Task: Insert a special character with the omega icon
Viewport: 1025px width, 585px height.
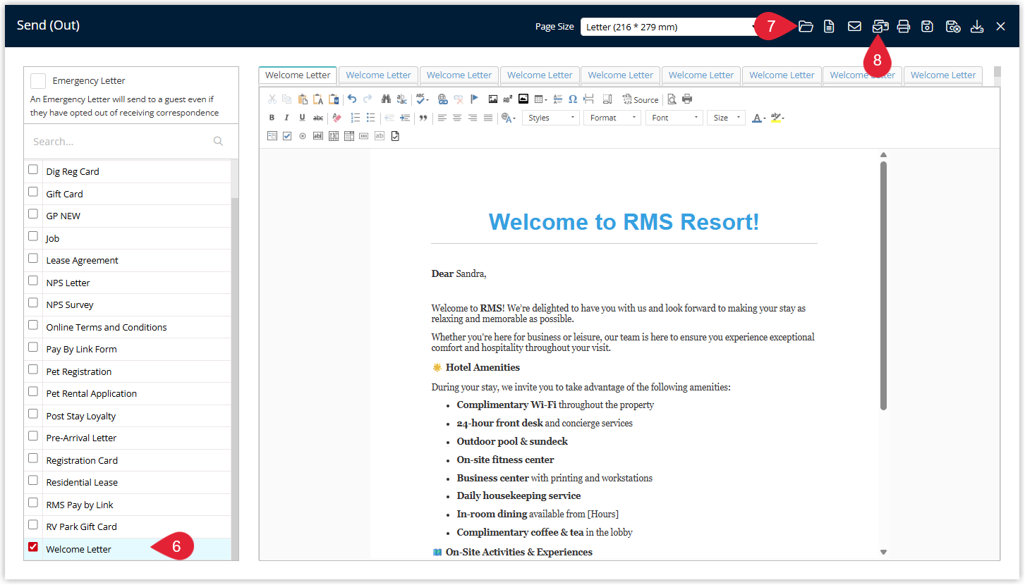Action: coord(572,99)
